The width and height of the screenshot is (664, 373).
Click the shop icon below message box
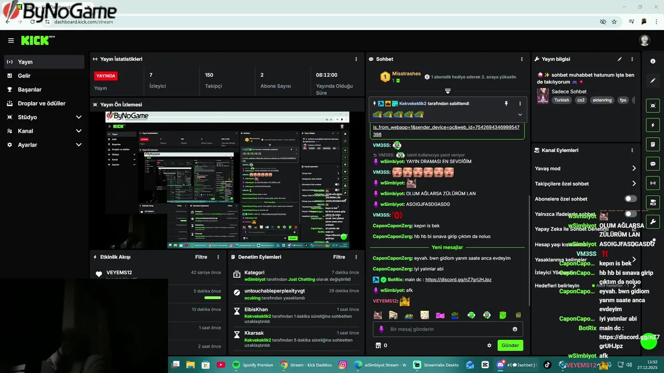coord(378,346)
